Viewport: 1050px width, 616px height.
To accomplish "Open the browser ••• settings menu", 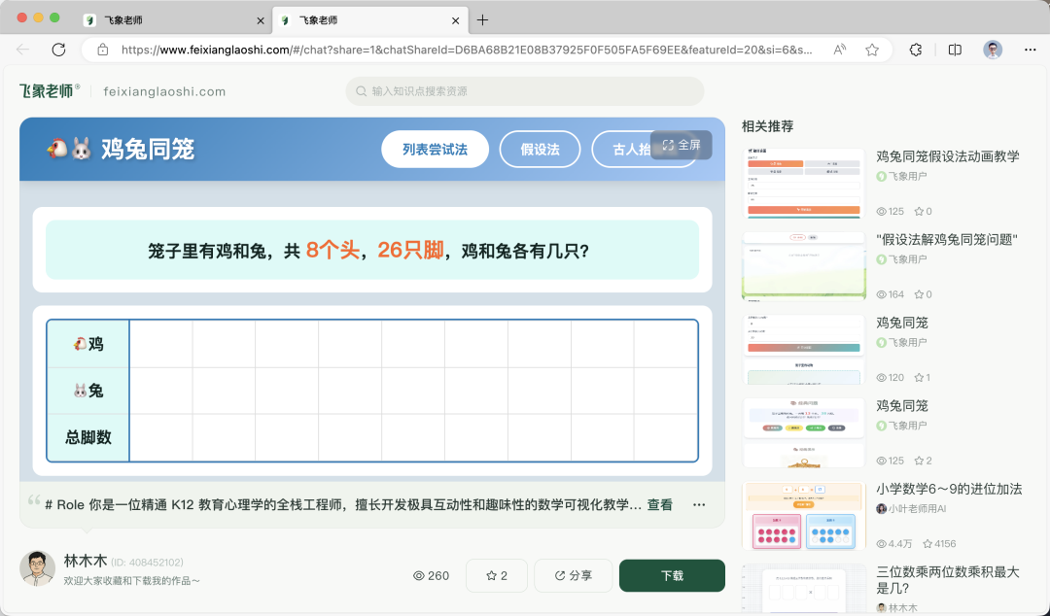I will 1030,49.
